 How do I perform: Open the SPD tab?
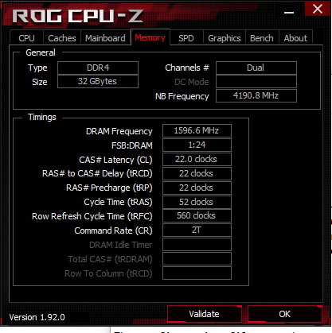[186, 38]
